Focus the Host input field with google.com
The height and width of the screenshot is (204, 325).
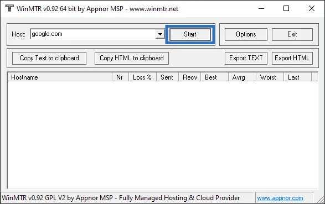pos(93,34)
